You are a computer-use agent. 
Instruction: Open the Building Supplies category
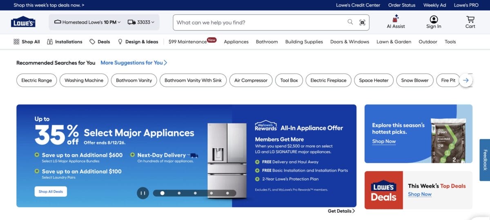tap(304, 42)
